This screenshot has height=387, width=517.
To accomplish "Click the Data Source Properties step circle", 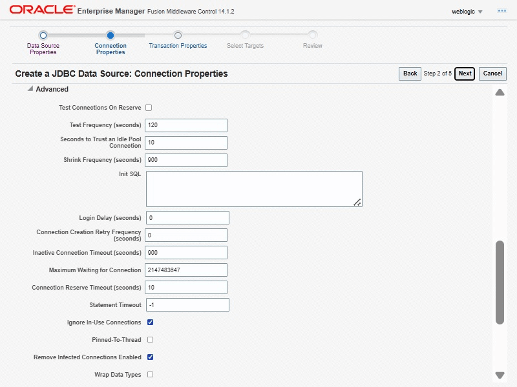I will coord(43,35).
